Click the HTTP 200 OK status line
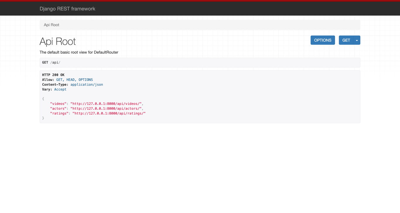This screenshot has width=400, height=213. (x=53, y=75)
